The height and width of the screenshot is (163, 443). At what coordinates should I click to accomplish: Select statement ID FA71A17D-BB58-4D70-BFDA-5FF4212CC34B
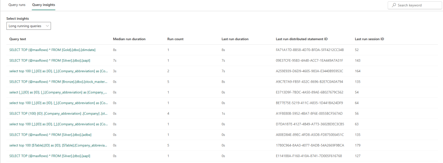click(x=310, y=50)
